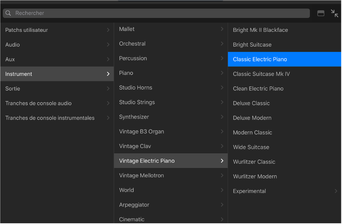
Task: Open Patchs utilisateur category
Action: pyautogui.click(x=57, y=30)
